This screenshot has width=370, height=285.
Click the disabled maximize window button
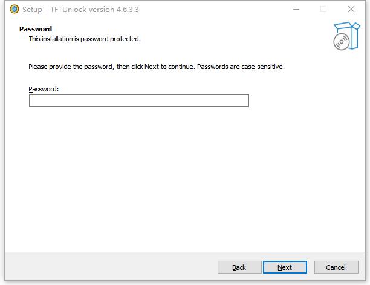[323, 9]
